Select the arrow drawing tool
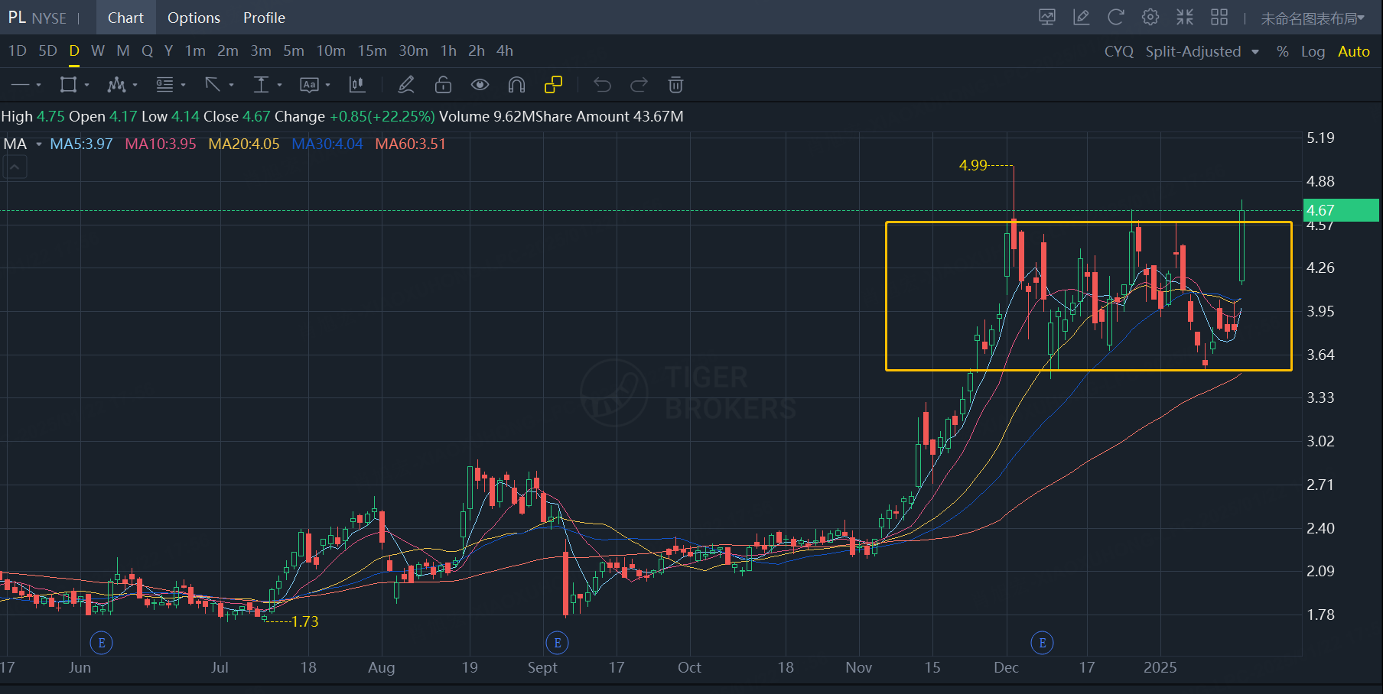Screen dimensions: 1383x694 point(213,85)
